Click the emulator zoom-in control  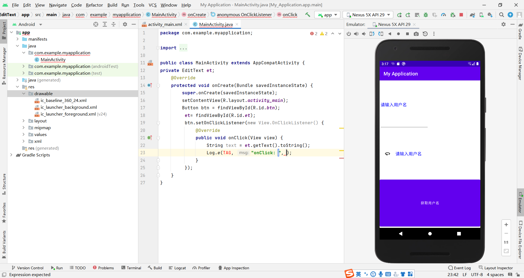click(x=506, y=225)
